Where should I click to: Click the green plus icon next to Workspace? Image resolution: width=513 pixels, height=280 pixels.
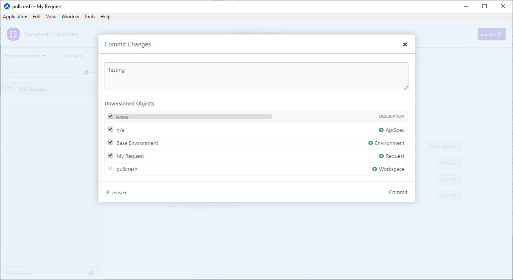(x=375, y=169)
